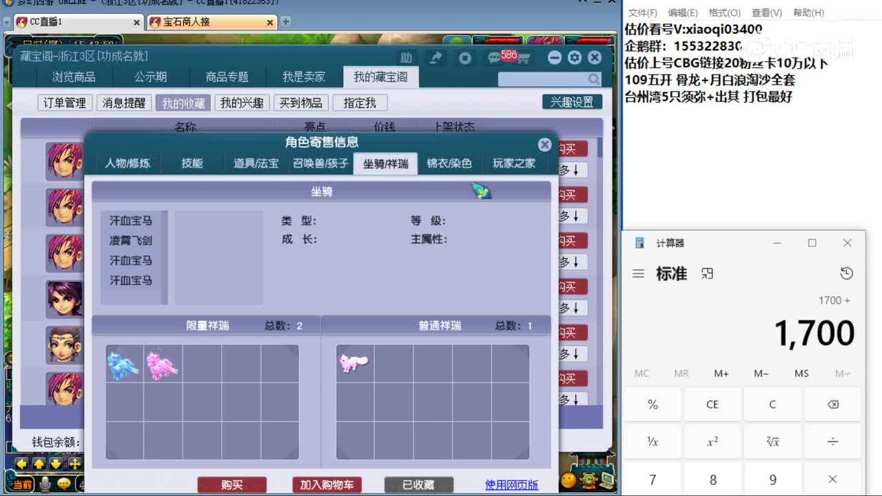
Task: Open the shopping cart icon in 藏宝阁
Action: pyautogui.click(x=524, y=59)
